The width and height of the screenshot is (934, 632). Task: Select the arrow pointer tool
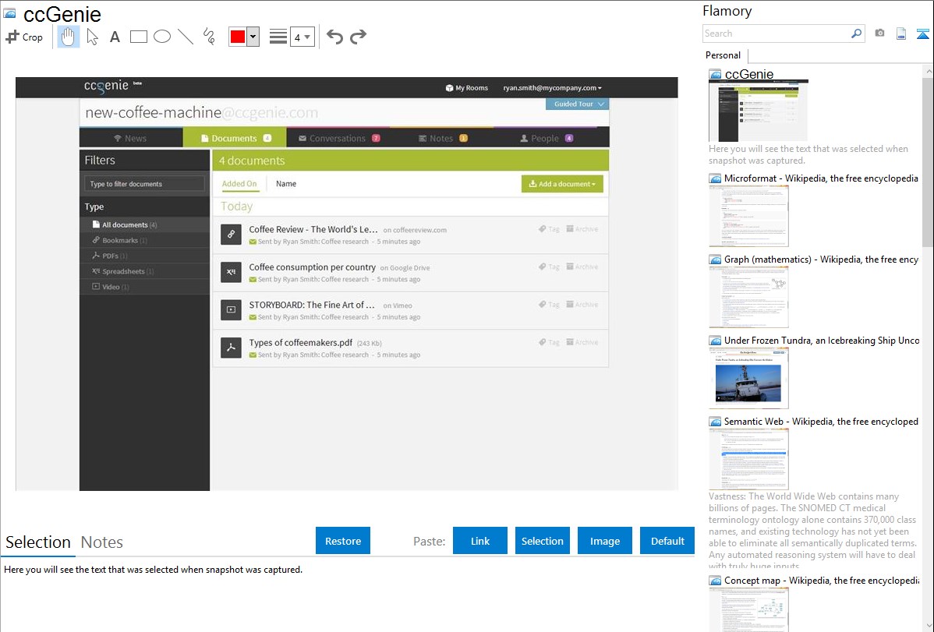coord(92,37)
